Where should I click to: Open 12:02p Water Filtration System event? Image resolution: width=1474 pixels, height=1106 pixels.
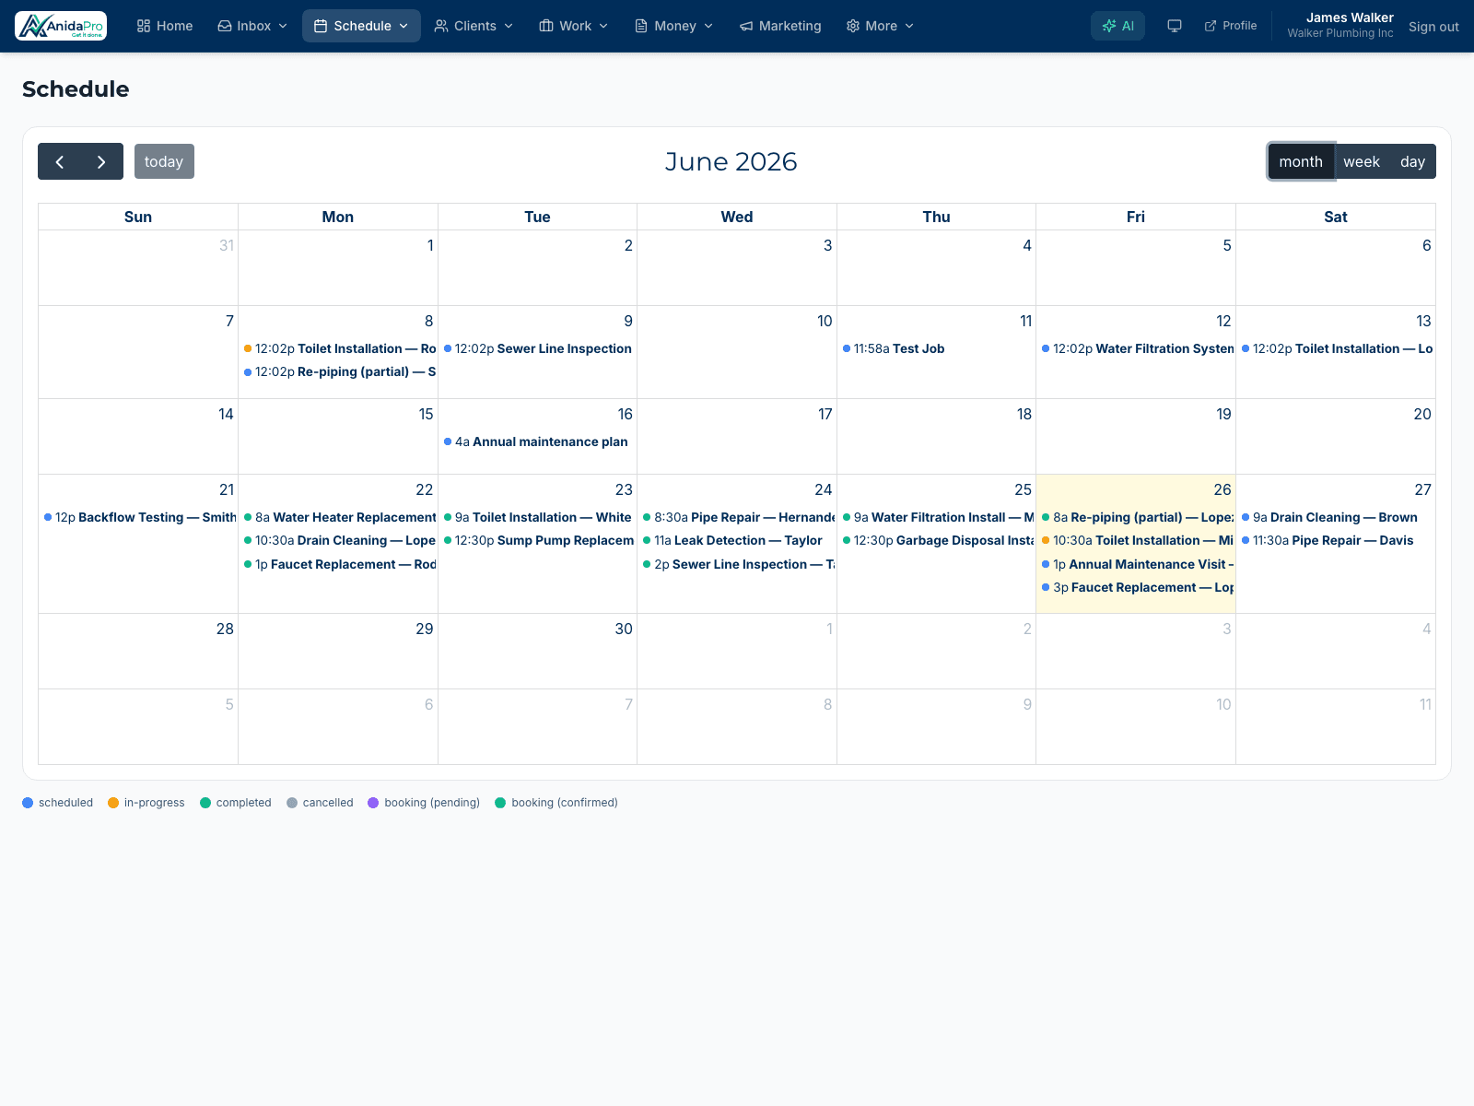[1136, 348]
